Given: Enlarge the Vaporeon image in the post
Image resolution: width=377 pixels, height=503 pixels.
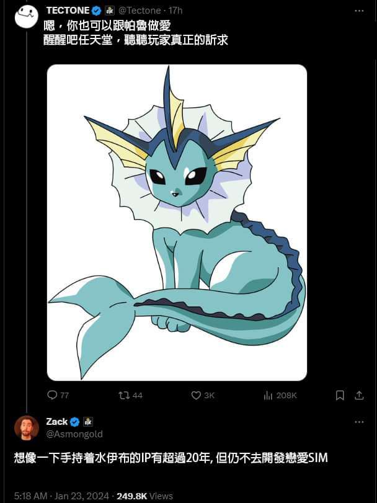Looking at the screenshot, I should pos(177,222).
